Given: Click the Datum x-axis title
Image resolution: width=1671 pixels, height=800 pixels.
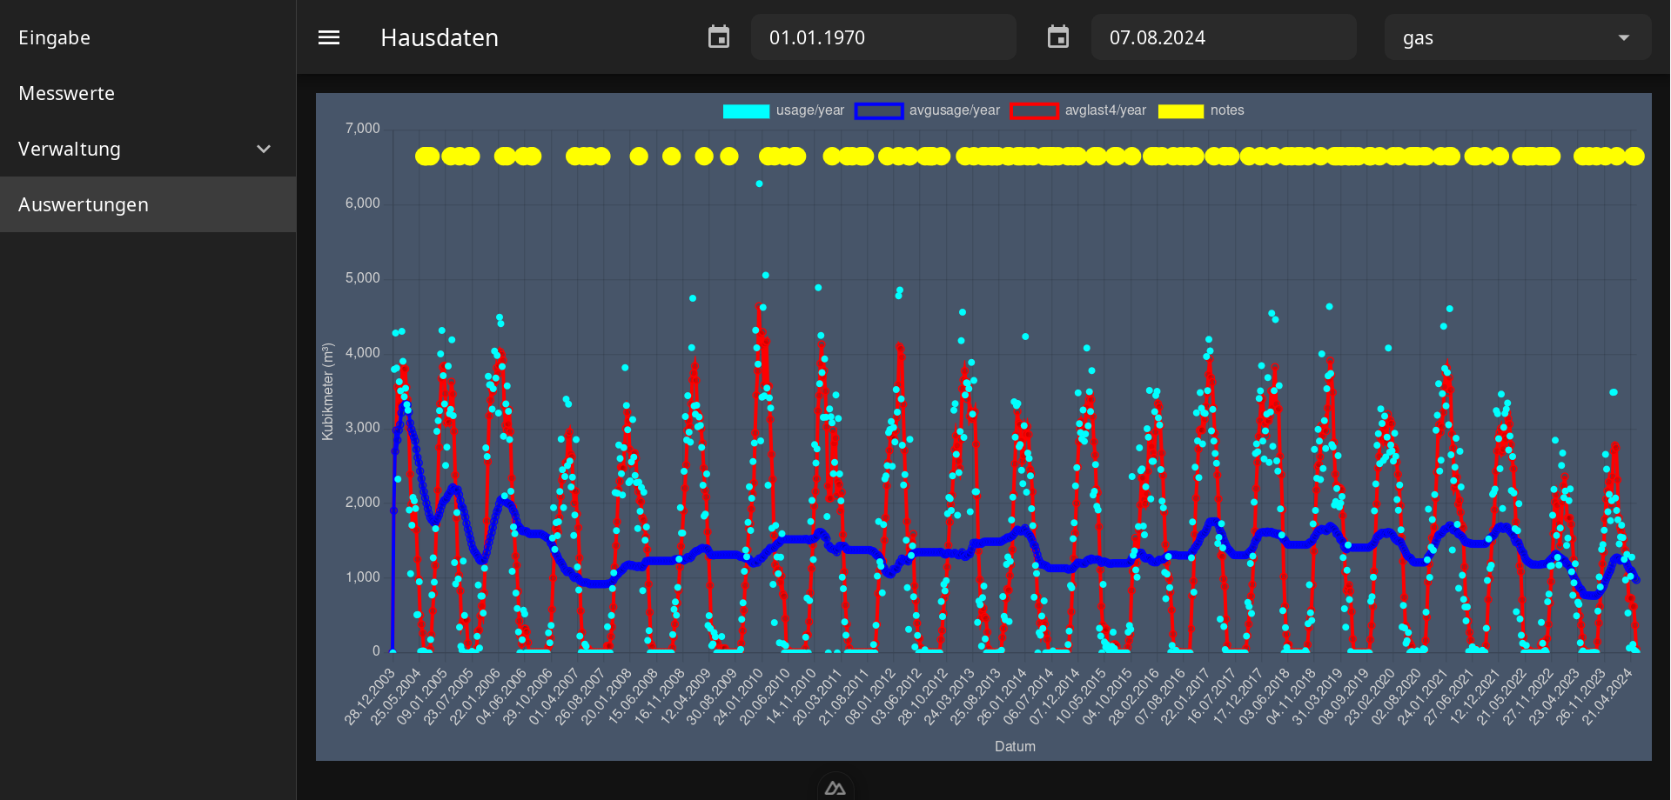Looking at the screenshot, I should [x=1015, y=746].
